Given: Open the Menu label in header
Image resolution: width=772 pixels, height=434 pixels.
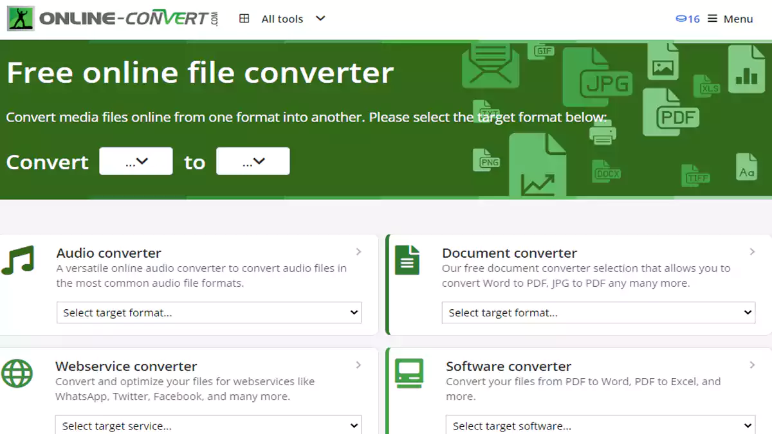Looking at the screenshot, I should point(738,19).
